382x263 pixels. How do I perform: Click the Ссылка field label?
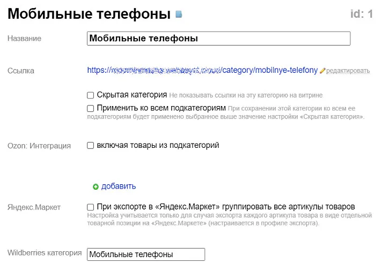pyautogui.click(x=21, y=71)
